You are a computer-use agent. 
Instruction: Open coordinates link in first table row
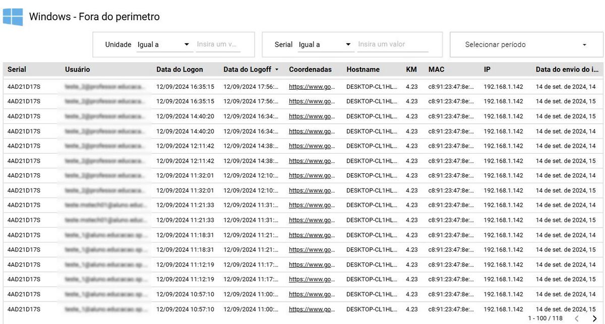point(312,87)
